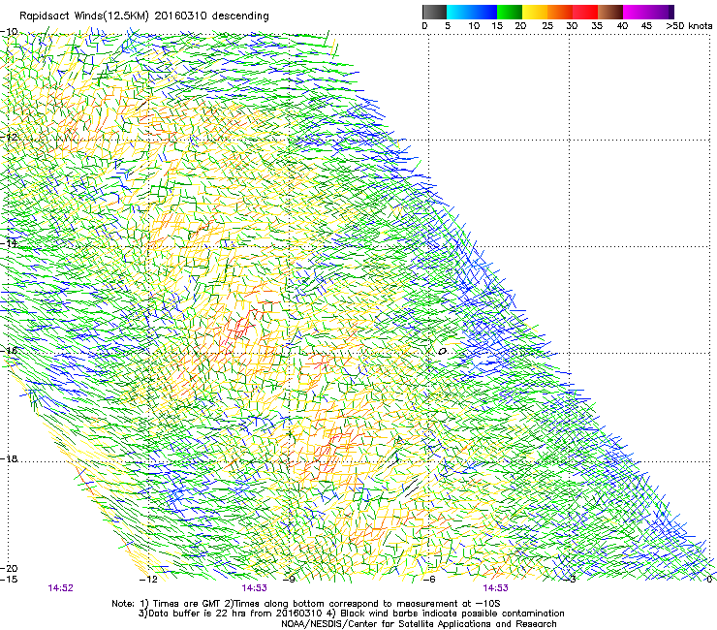This screenshot has width=717, height=630.
Task: Click the brown 35-40 knots color swatch
Action: click(610, 12)
